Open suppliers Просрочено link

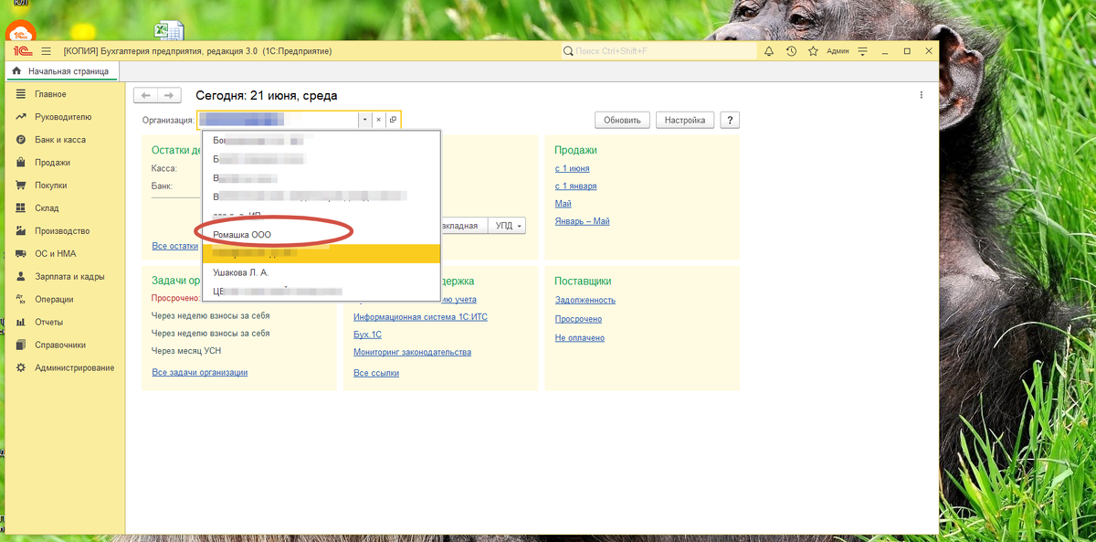point(578,319)
